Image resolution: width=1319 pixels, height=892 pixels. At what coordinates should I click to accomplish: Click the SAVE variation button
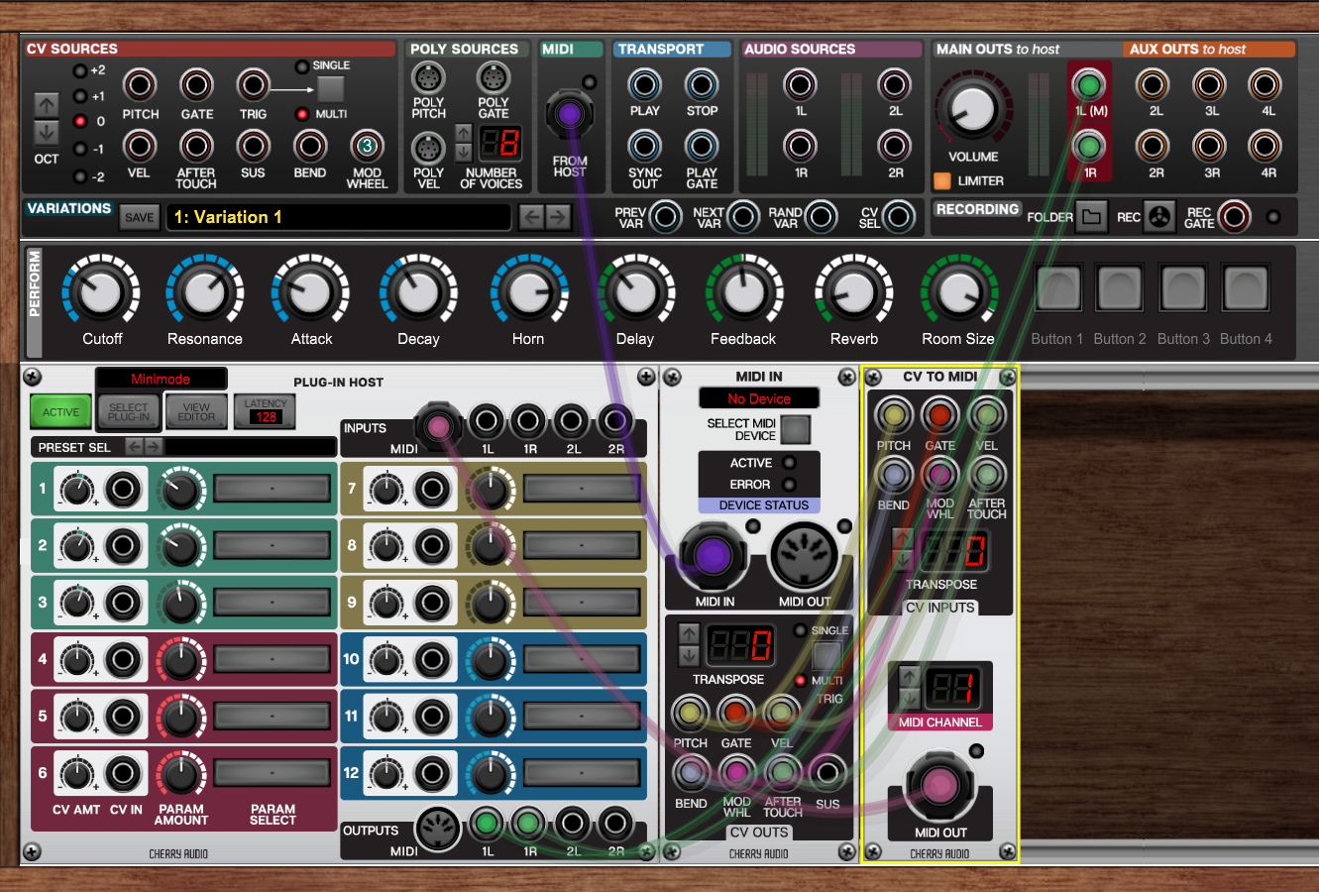tap(140, 218)
